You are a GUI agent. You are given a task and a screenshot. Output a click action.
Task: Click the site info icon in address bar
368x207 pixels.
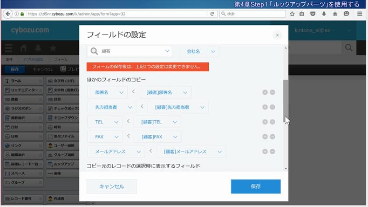(x=17, y=14)
